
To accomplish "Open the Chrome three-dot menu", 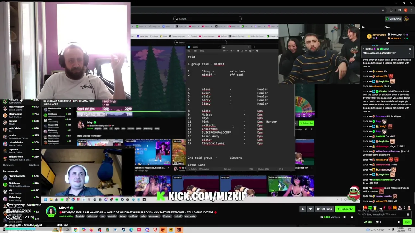I will (x=411, y=10).
